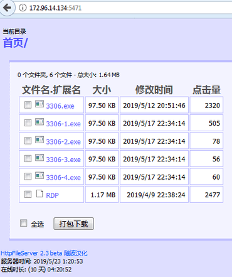This screenshot has height=277, width=232.
Task: Download the 3306-4.exe file link
Action: (63, 178)
